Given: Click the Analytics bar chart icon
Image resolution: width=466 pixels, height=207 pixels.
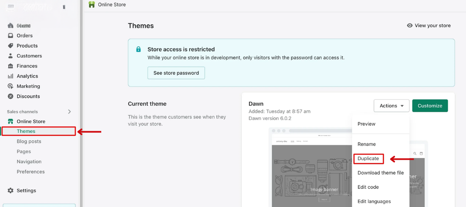Looking at the screenshot, I should (x=10, y=76).
